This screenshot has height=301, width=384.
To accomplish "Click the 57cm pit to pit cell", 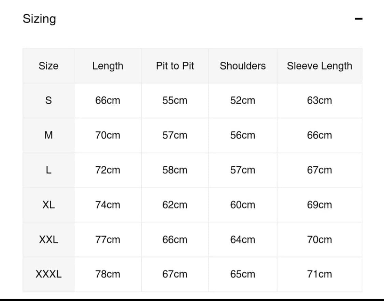I will pos(175,135).
